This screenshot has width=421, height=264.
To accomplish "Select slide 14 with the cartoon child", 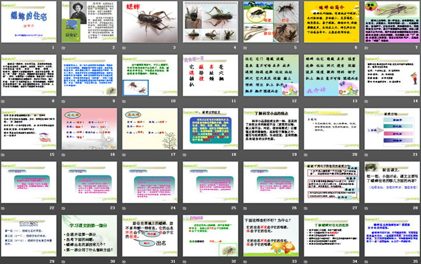I will pos(390,77).
